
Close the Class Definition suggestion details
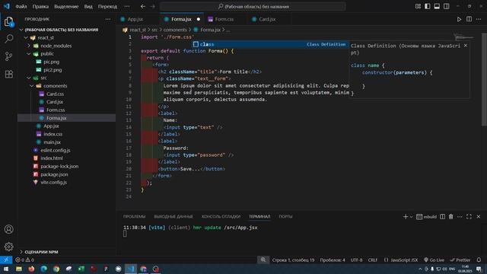coord(465,46)
